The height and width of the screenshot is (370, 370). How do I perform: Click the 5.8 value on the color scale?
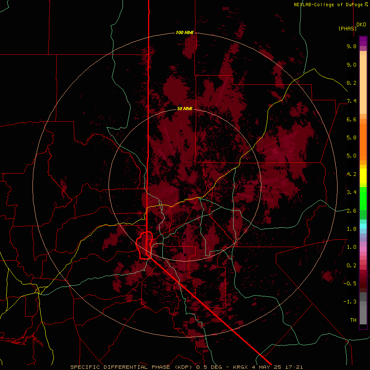[351, 138]
